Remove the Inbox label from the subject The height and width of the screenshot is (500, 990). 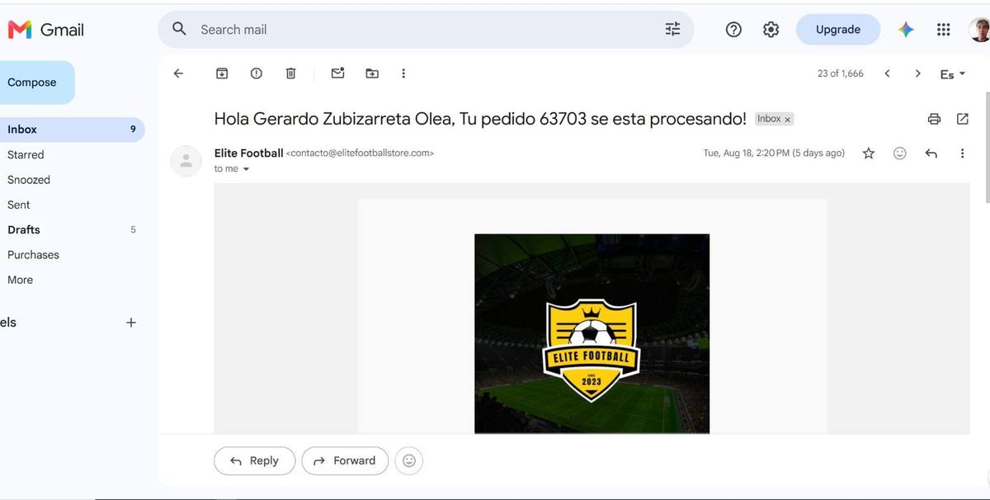pyautogui.click(x=787, y=120)
